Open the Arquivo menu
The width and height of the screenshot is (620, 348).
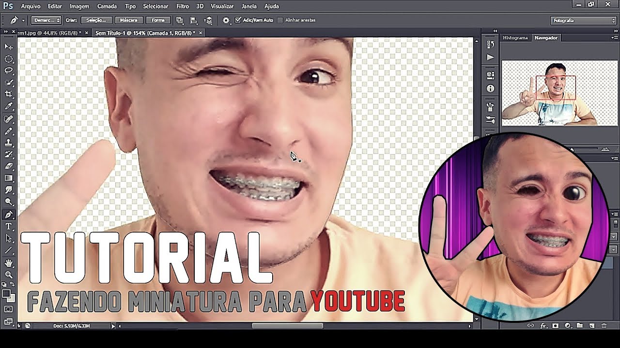(31, 6)
